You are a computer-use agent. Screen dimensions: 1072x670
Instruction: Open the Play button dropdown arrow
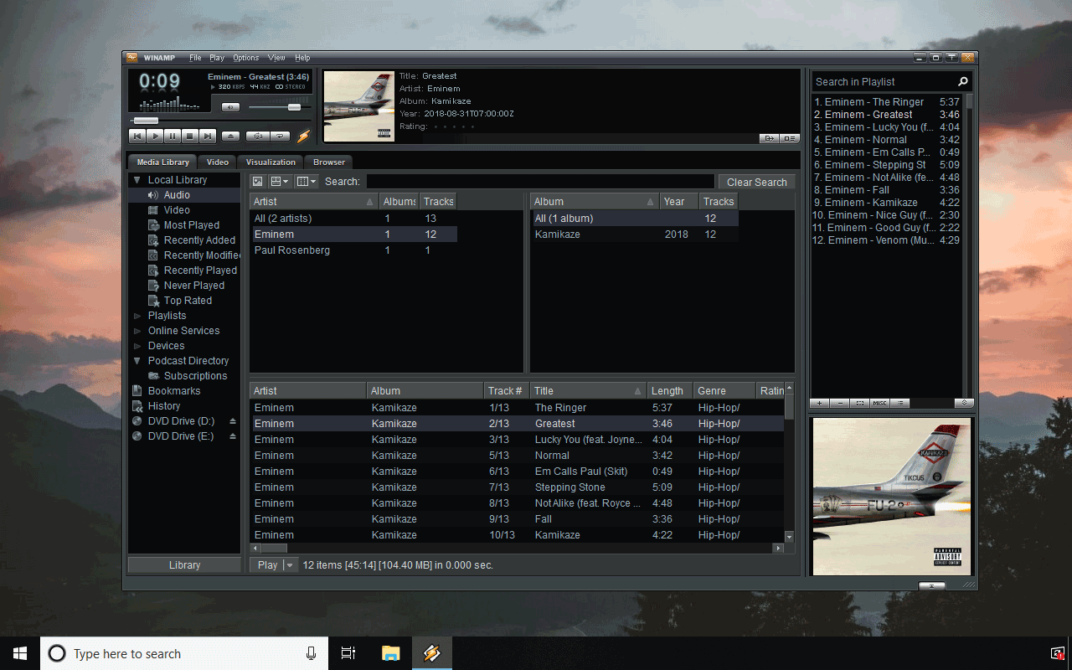[x=291, y=565]
